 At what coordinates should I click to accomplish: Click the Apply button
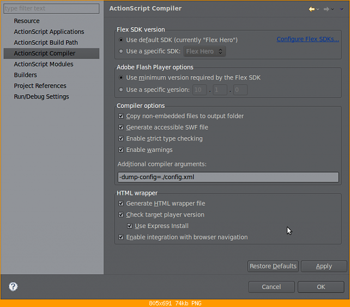(x=324, y=266)
